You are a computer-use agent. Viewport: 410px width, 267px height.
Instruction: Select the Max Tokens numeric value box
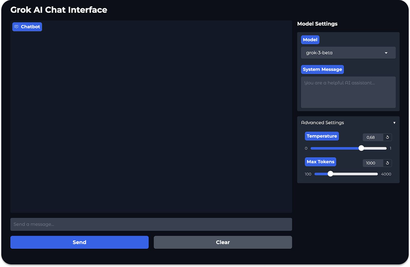click(373, 163)
